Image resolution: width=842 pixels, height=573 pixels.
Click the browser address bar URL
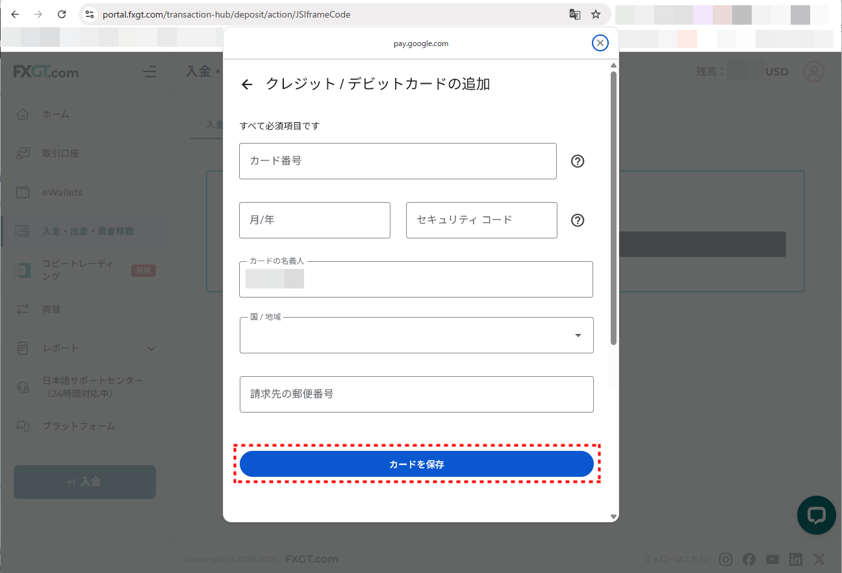pos(227,14)
